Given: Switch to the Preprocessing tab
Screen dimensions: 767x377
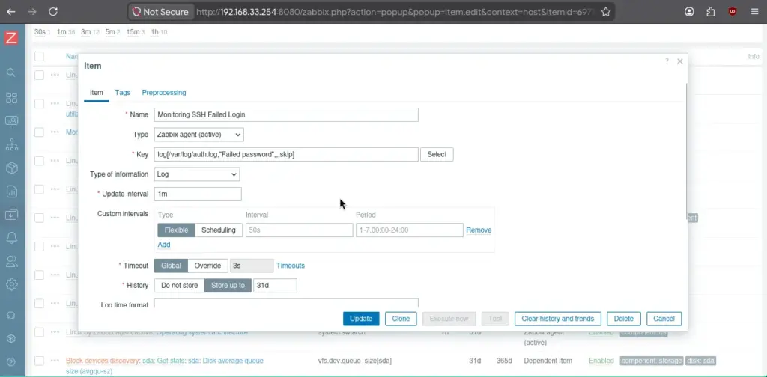Looking at the screenshot, I should click(x=164, y=92).
